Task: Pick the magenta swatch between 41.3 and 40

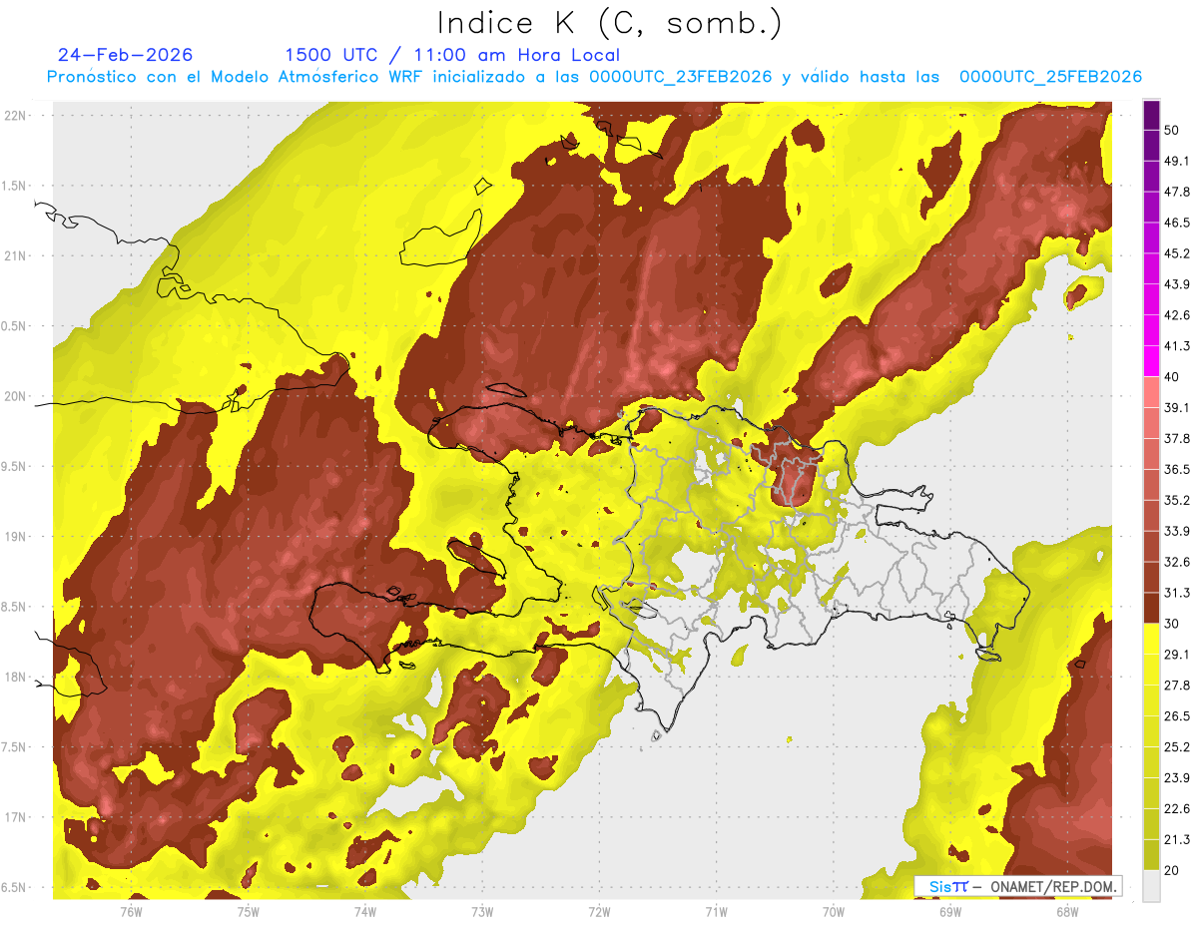Action: [1151, 361]
